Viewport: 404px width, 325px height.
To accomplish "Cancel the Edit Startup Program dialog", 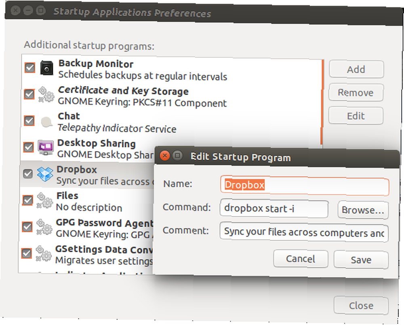I will (301, 259).
